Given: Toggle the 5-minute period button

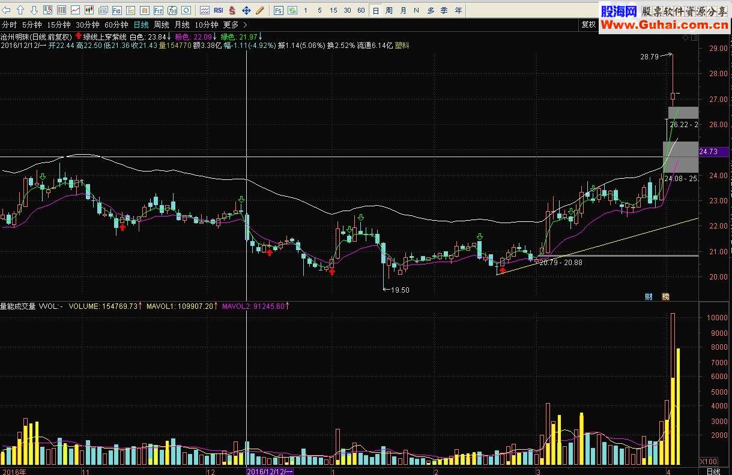Looking at the screenshot, I should click(319, 10).
